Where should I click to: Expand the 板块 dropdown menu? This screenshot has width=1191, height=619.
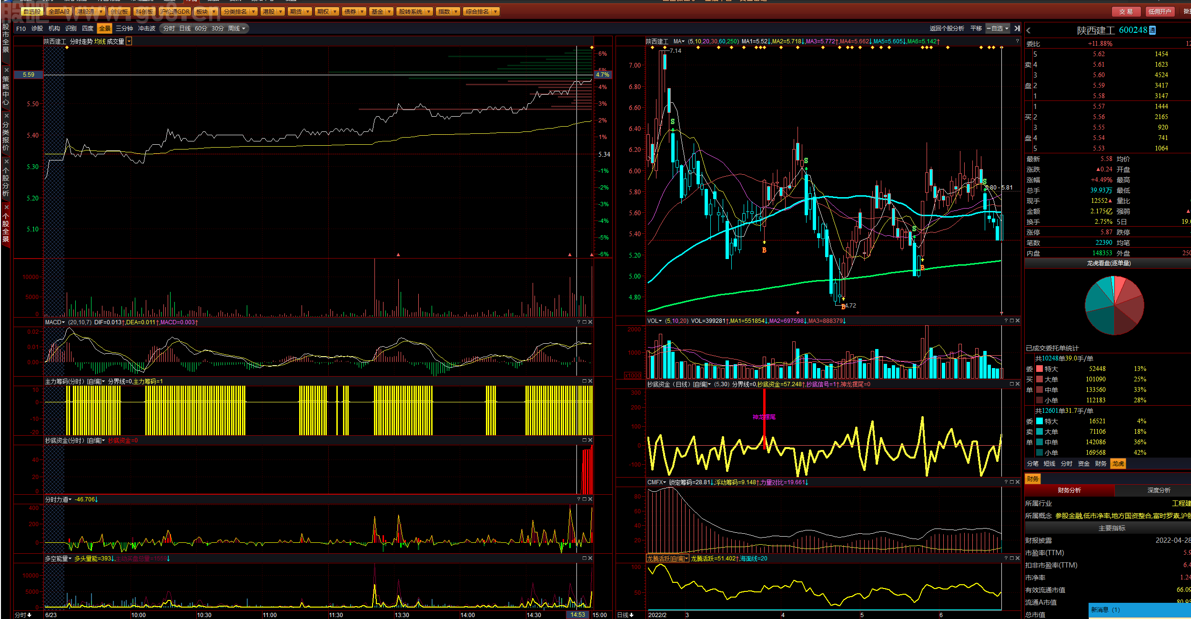213,11
